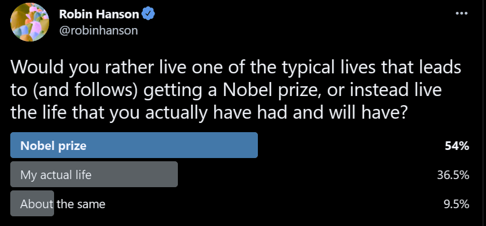
Task: Click the blue verified checkmark badge
Action: coord(149,15)
